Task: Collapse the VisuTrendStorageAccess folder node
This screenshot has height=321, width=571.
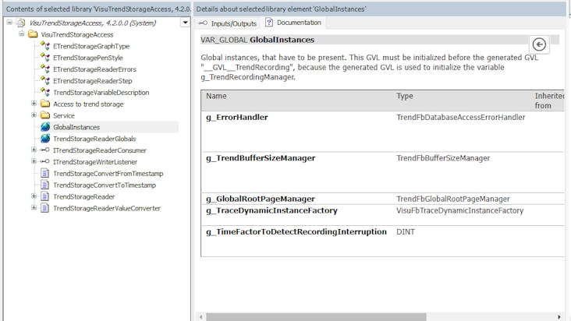Action: point(22,35)
